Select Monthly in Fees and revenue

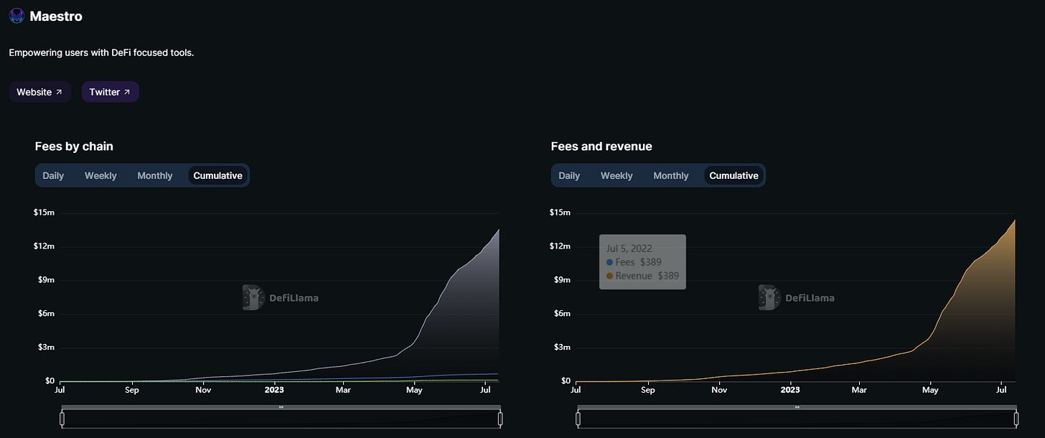click(671, 175)
